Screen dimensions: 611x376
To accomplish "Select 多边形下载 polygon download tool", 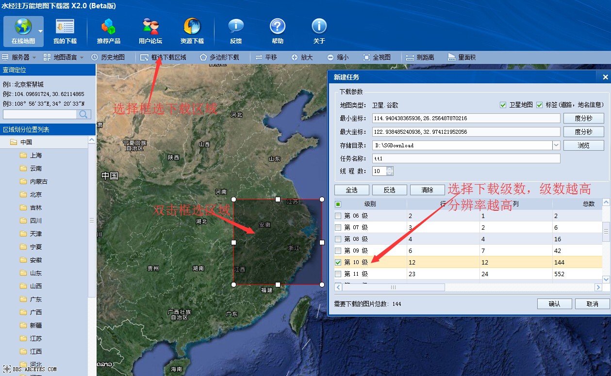I will [219, 57].
